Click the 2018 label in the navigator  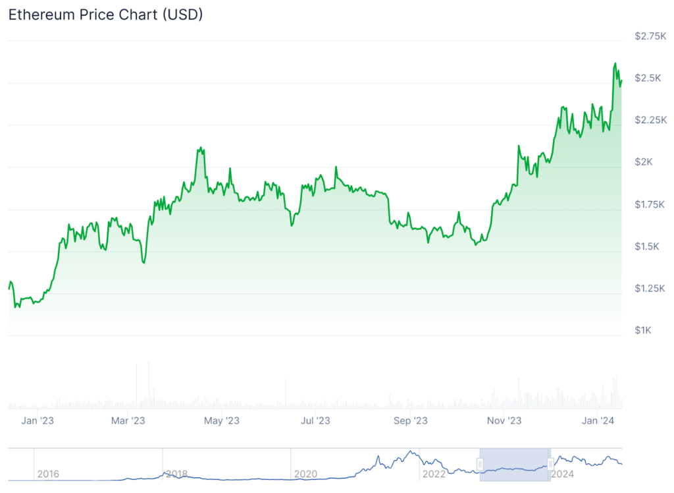pos(177,474)
